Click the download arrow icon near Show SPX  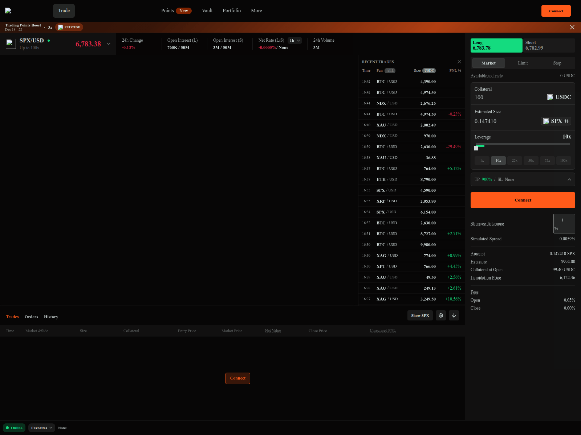[454, 315]
